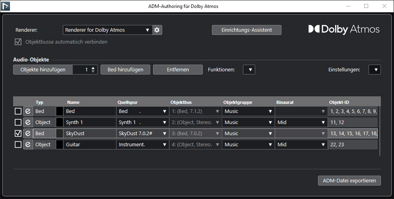Open renderer settings gear icon
394x199 pixels.
tap(157, 30)
